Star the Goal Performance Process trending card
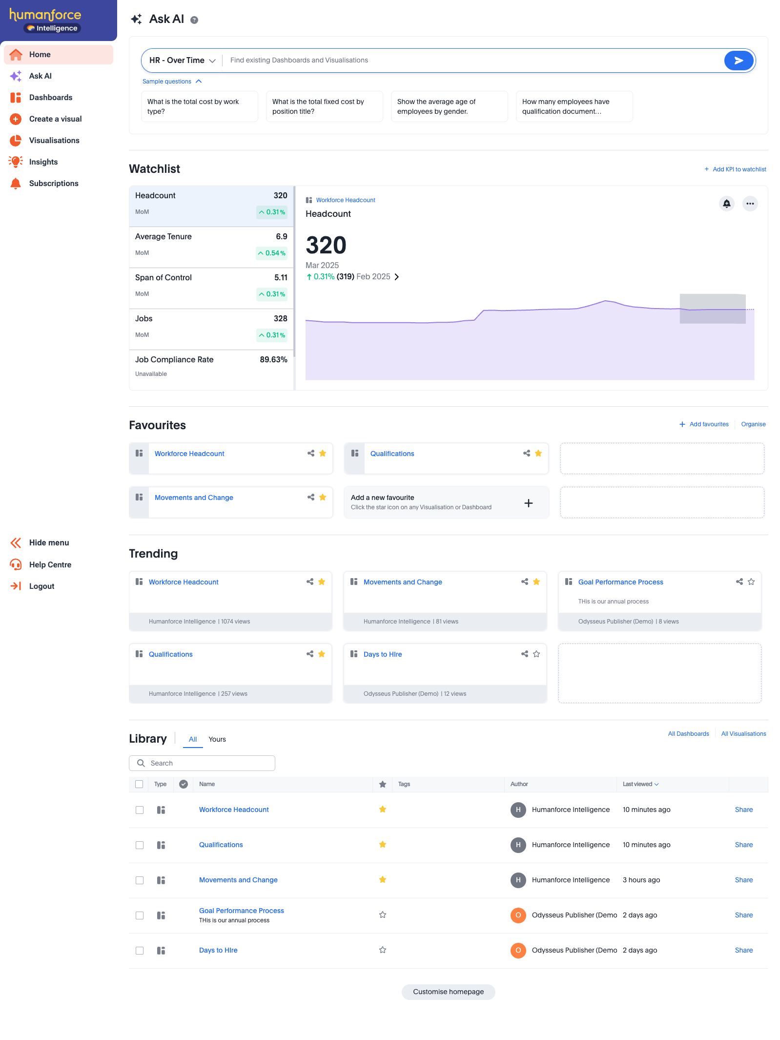The height and width of the screenshot is (1040, 780). point(751,582)
